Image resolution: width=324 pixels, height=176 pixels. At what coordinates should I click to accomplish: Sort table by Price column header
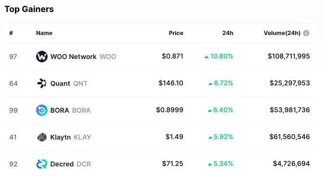point(176,33)
